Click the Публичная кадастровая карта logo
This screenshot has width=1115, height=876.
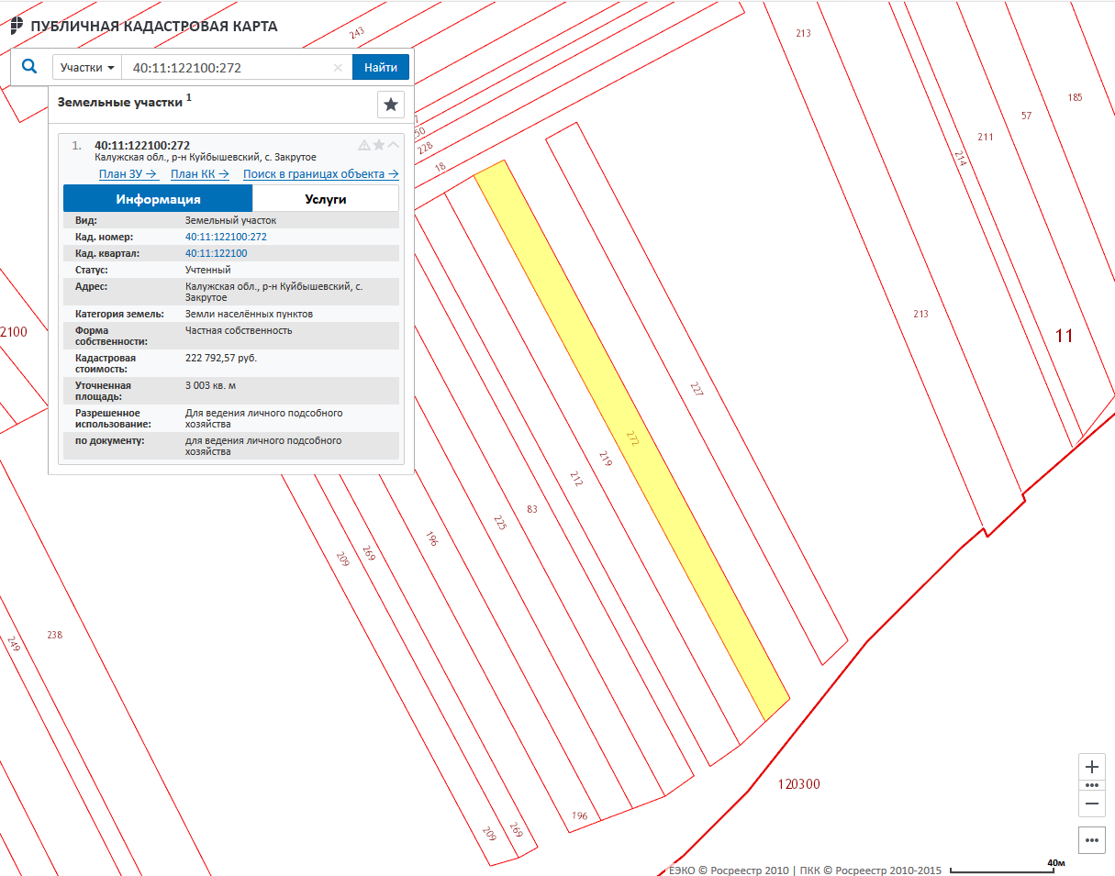(x=143, y=27)
